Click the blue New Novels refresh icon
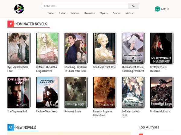This screenshot has height=135, width=181. point(11,127)
